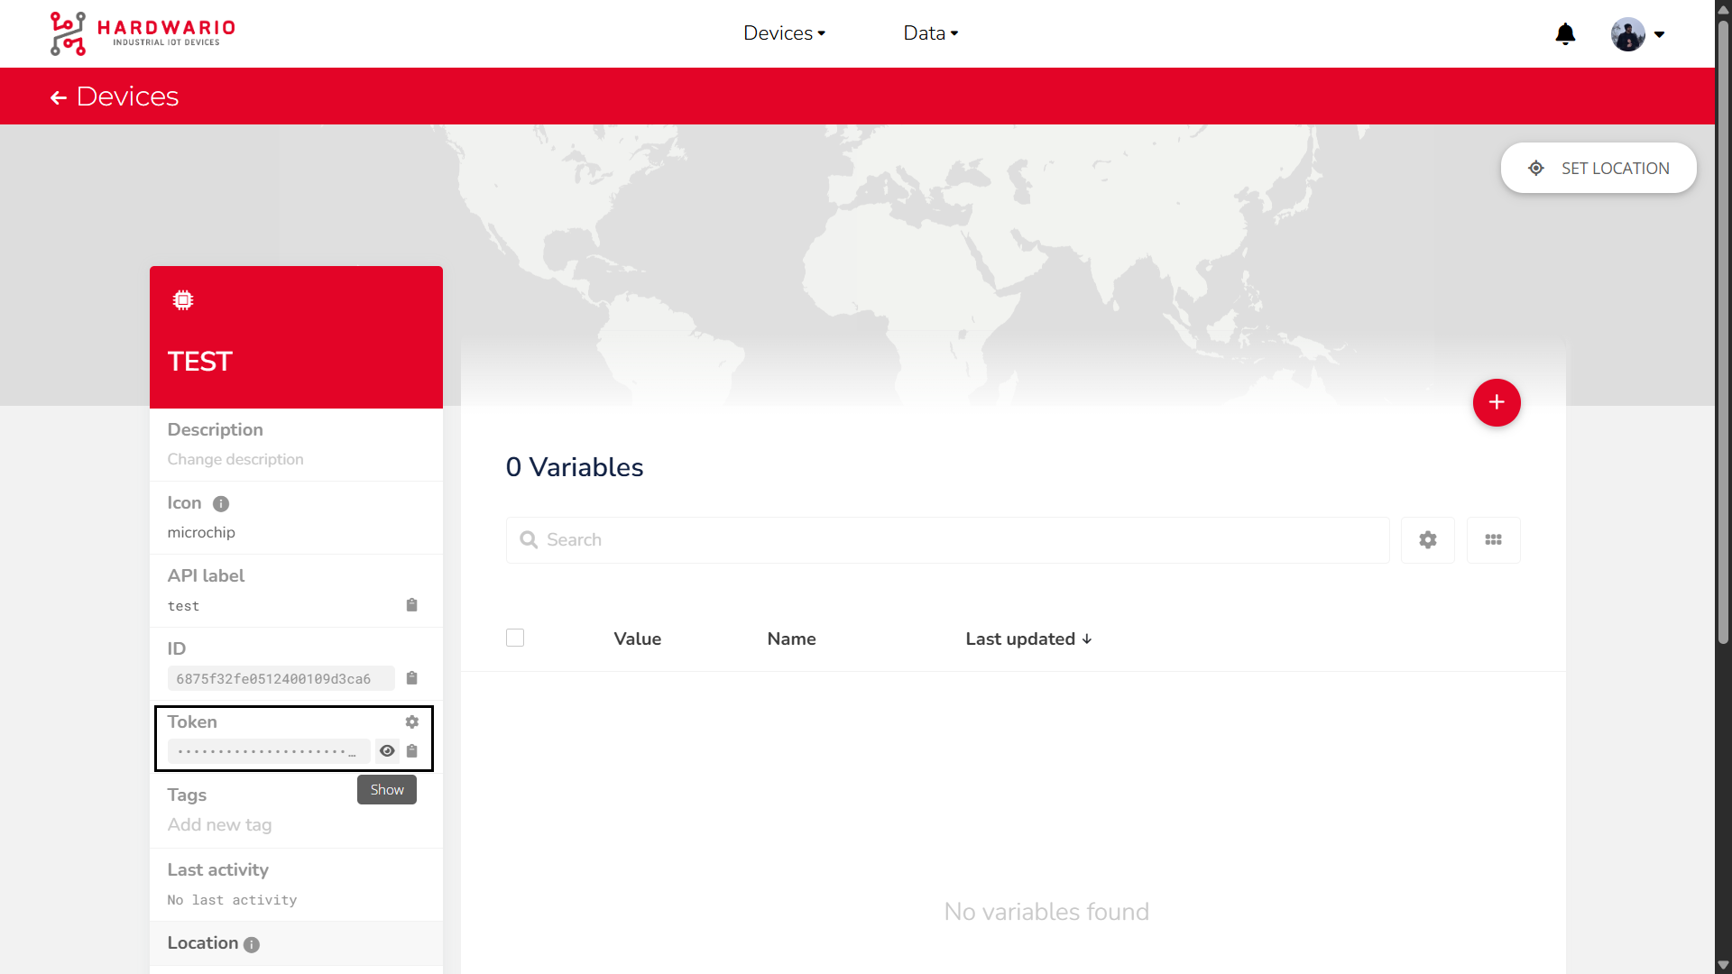Copy the token to clipboard
The height and width of the screenshot is (974, 1732).
(411, 751)
